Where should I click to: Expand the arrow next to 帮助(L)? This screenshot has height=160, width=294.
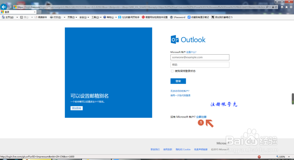tap(116, 17)
